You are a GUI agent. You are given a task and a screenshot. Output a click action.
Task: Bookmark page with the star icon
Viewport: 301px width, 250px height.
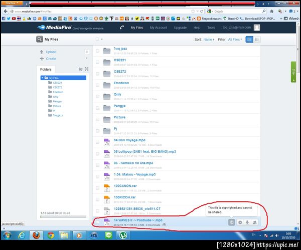[x=193, y=12]
